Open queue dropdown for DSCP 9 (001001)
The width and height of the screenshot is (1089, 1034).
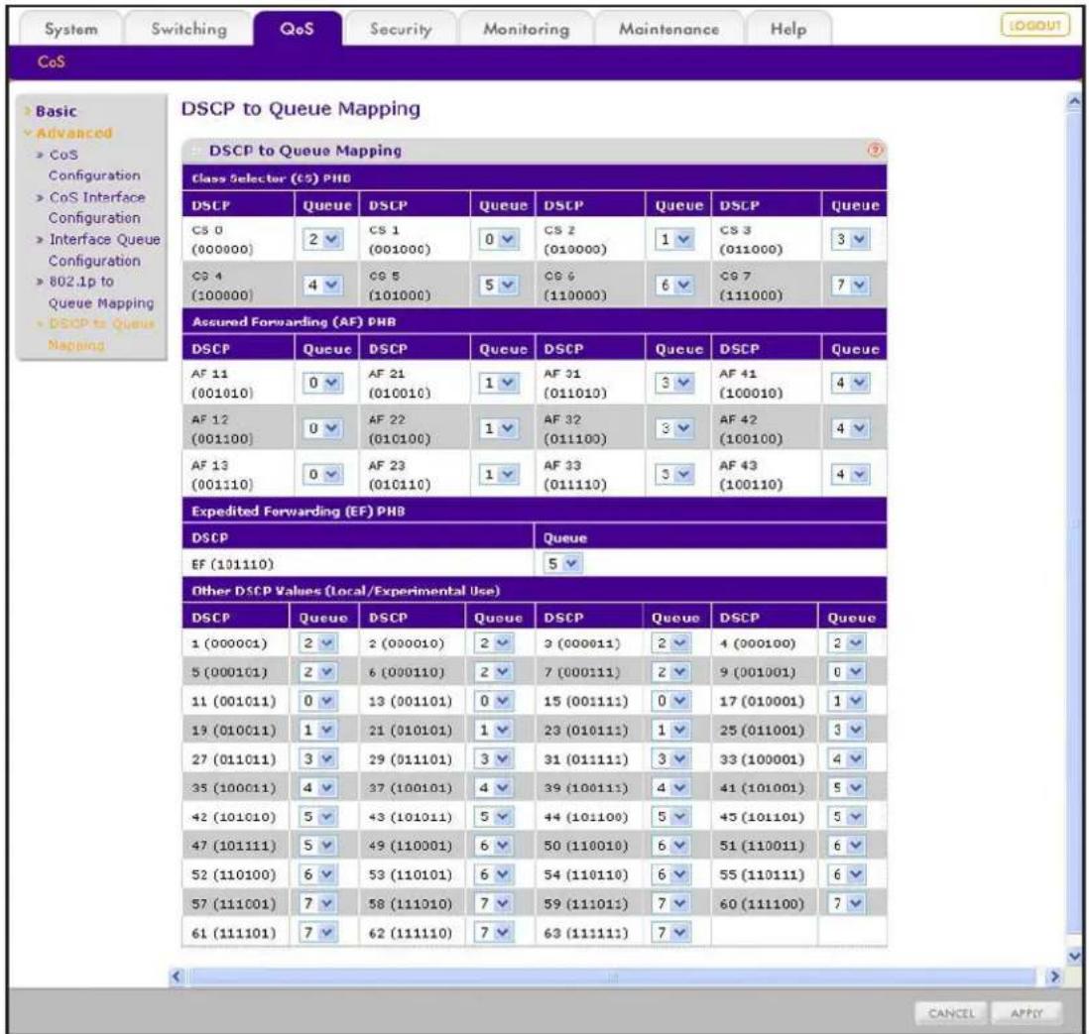coord(847,672)
